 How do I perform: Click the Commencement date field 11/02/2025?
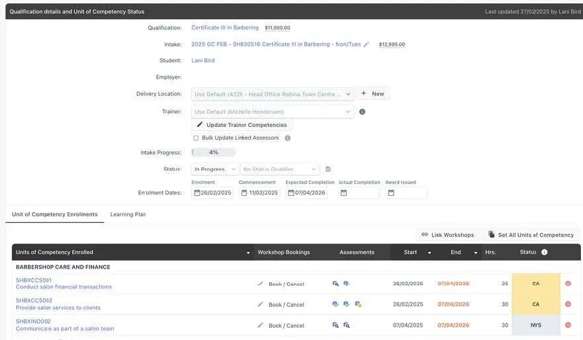pyautogui.click(x=259, y=193)
